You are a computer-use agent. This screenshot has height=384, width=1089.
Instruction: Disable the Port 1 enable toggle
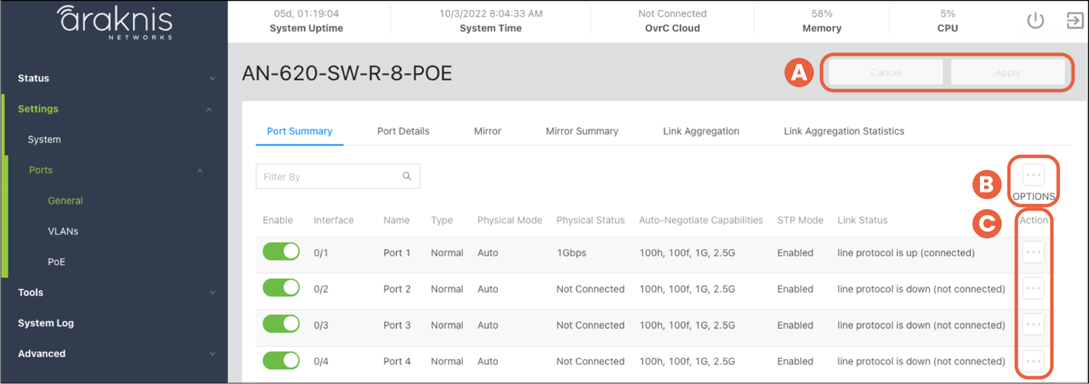[281, 252]
